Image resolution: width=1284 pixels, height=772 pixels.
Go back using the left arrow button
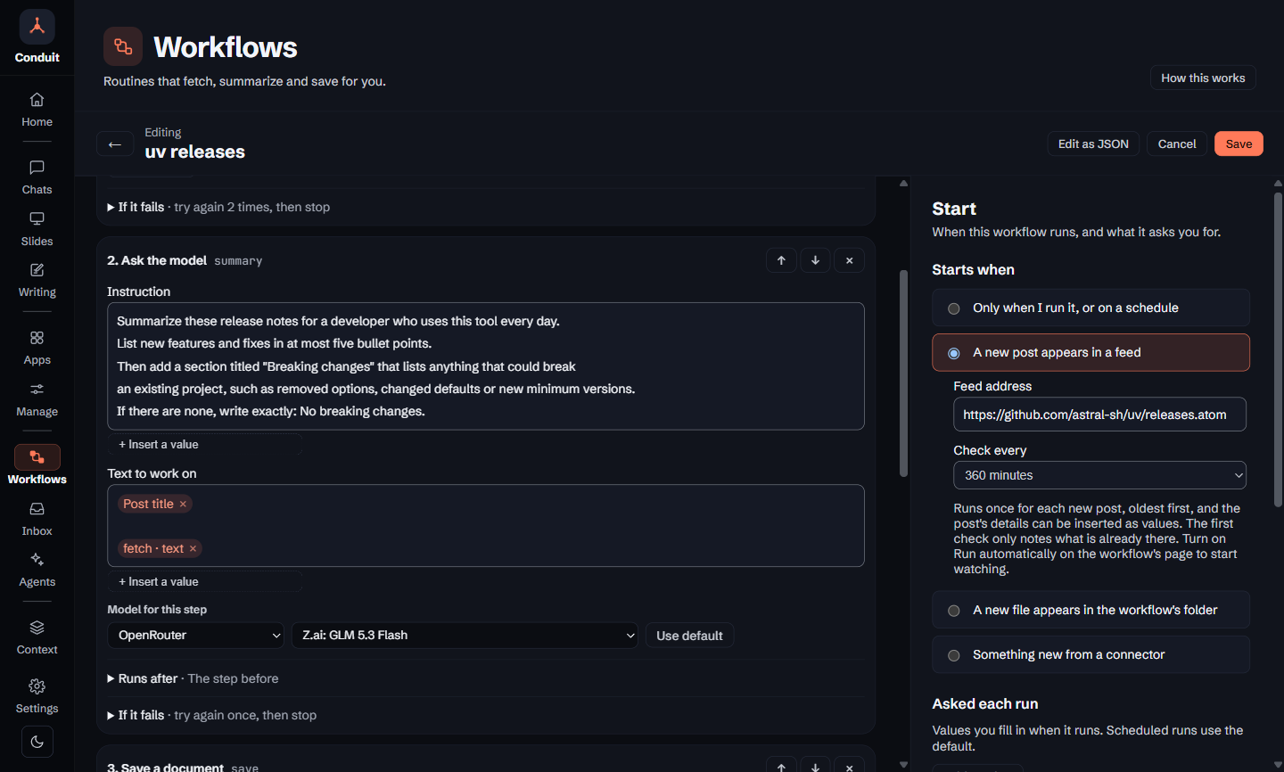pos(115,144)
